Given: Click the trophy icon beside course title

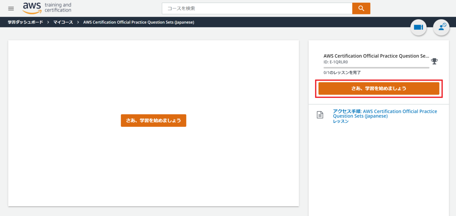Looking at the screenshot, I should (x=434, y=61).
